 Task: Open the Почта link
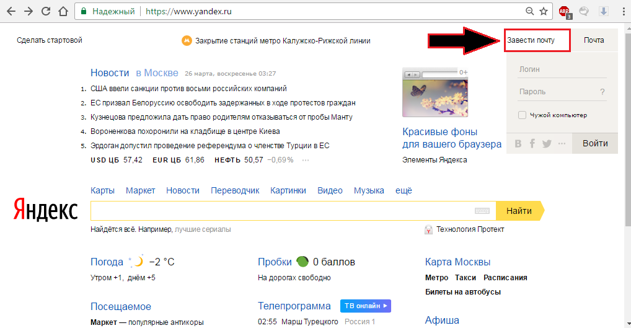[x=594, y=40]
